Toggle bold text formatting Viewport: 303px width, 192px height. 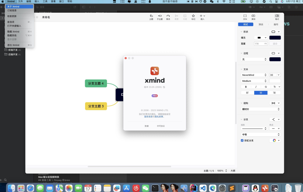pos(246,87)
